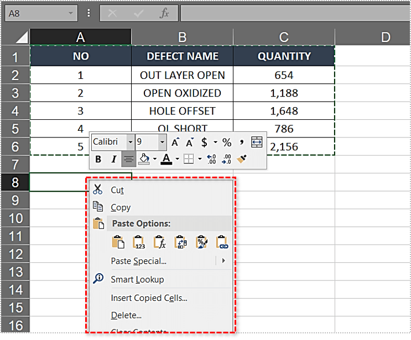
Task: Toggle Center alignment in mini toolbar
Action: [129, 160]
